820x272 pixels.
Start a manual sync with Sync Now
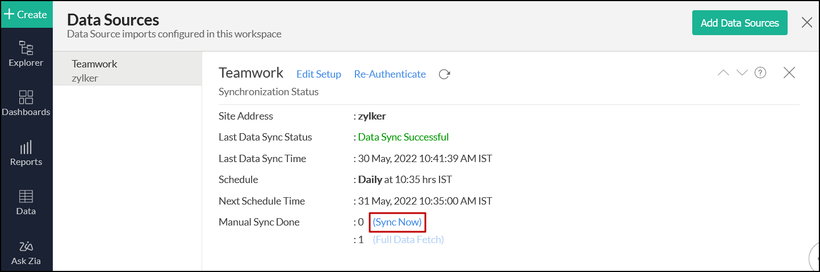[398, 222]
